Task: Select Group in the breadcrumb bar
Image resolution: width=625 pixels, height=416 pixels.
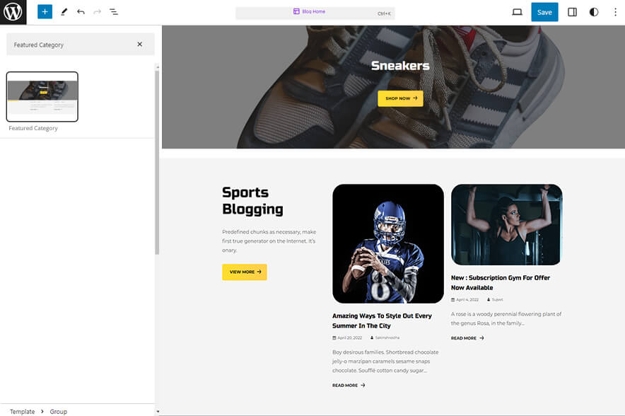Action: click(x=58, y=411)
